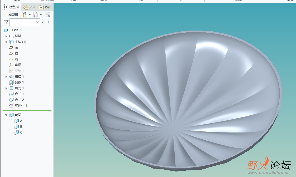Open the settings icon dropdown arrow

[30, 15]
